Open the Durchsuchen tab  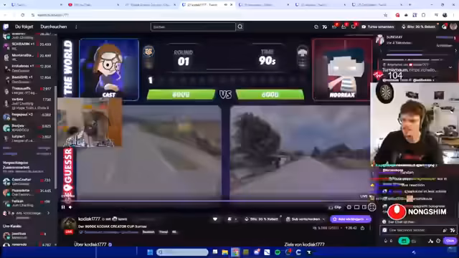(x=54, y=27)
